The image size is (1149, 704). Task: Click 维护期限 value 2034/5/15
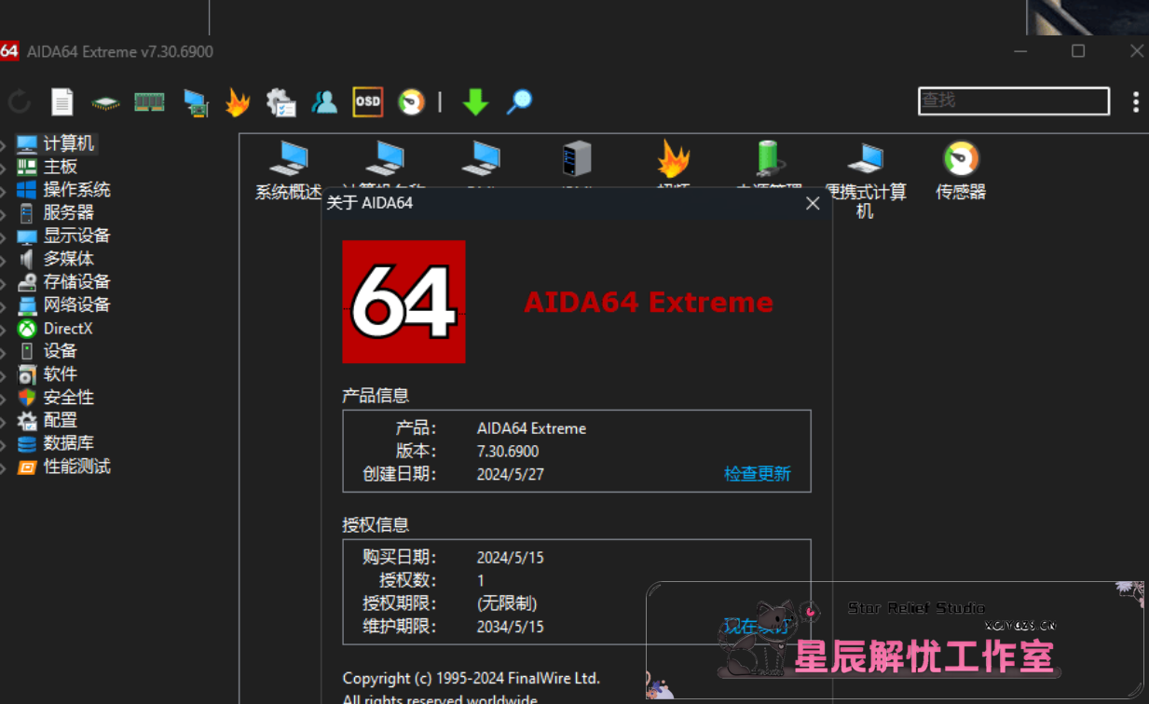click(x=510, y=627)
